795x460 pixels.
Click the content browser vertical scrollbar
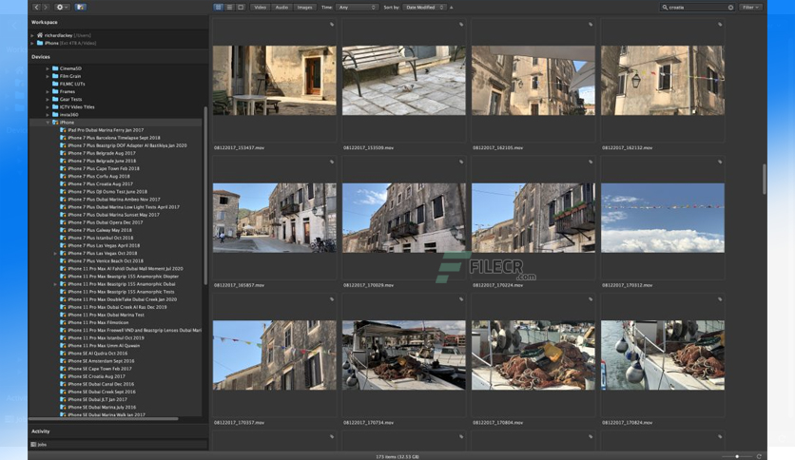pos(764,179)
